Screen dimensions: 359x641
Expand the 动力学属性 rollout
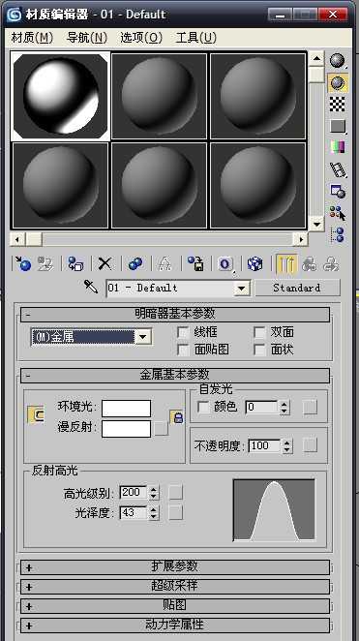175,626
